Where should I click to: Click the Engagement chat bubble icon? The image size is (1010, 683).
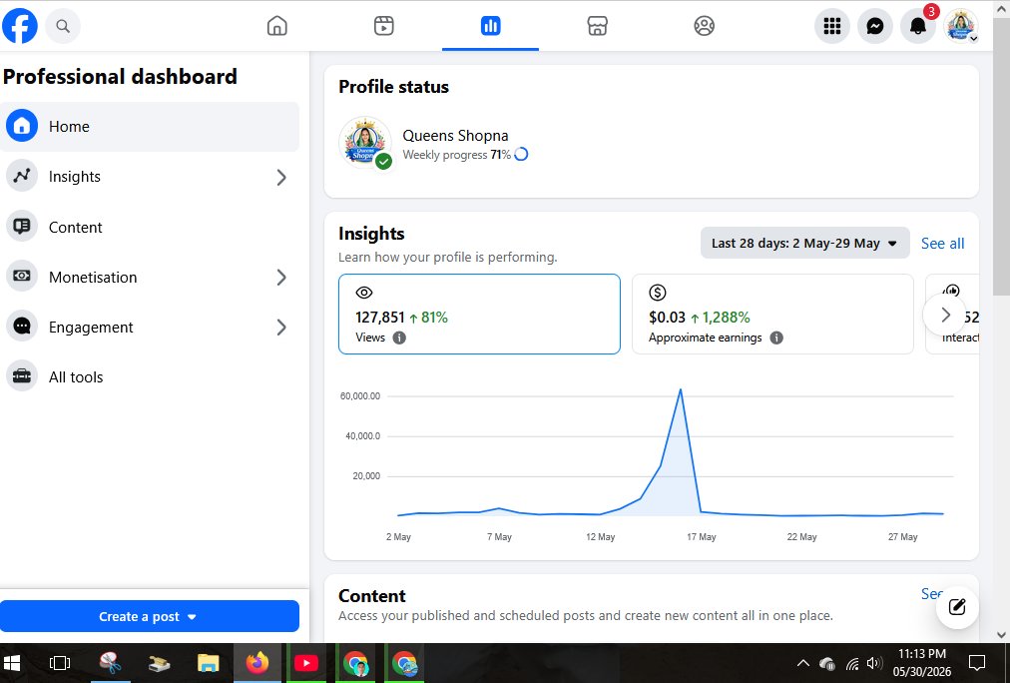pos(22,327)
